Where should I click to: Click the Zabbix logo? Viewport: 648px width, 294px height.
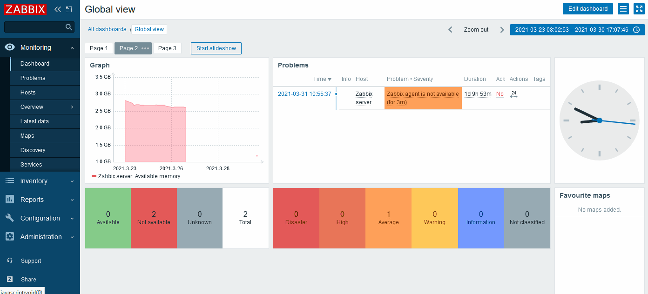[x=26, y=9]
